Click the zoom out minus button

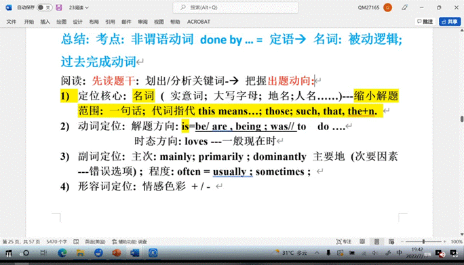click(402, 242)
